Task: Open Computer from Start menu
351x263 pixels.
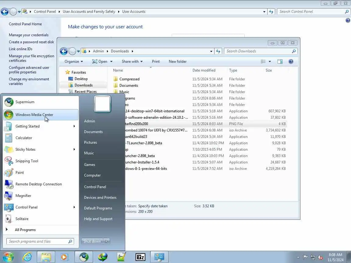Action: (x=92, y=175)
